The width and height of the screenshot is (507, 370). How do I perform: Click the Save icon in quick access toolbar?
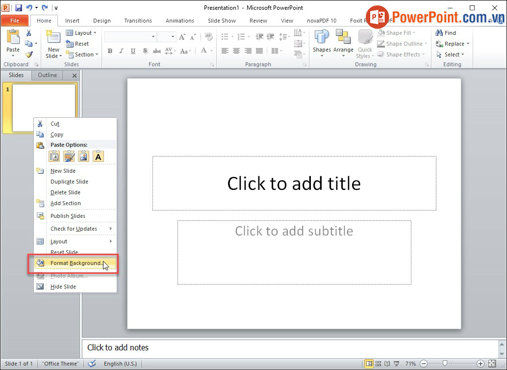[x=19, y=8]
